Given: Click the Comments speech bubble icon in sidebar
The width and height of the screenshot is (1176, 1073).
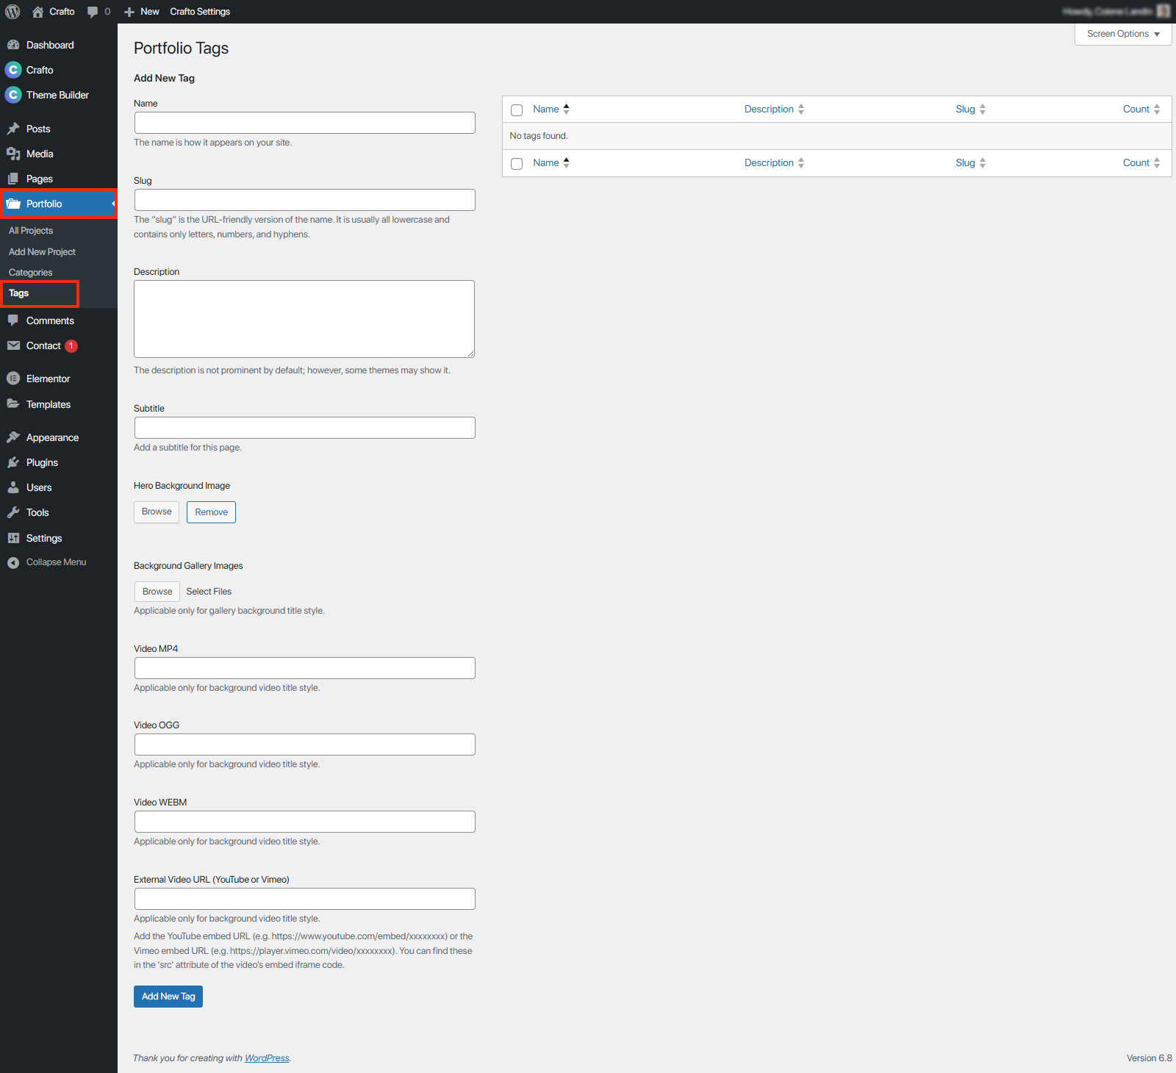Looking at the screenshot, I should 13,320.
